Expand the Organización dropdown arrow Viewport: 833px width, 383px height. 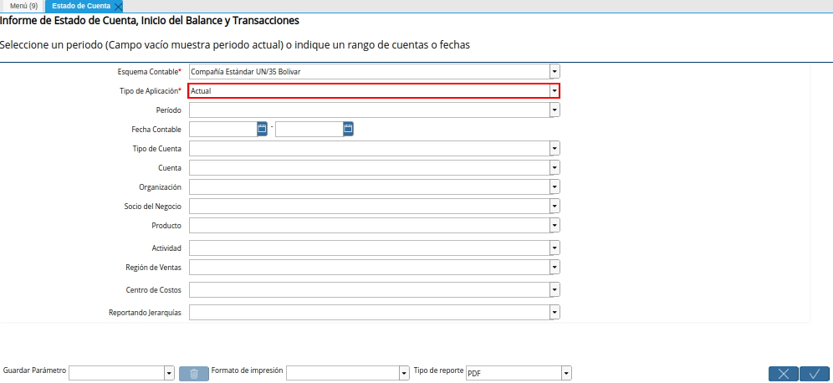pyautogui.click(x=554, y=187)
